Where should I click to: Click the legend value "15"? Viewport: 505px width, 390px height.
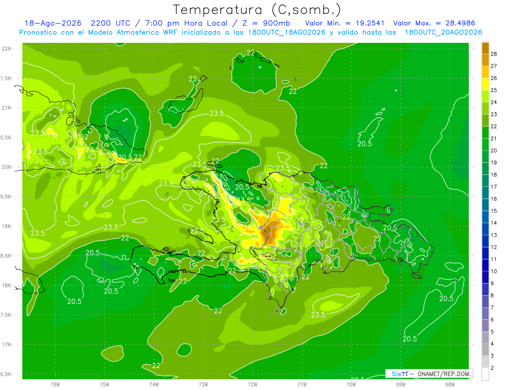pyautogui.click(x=494, y=211)
